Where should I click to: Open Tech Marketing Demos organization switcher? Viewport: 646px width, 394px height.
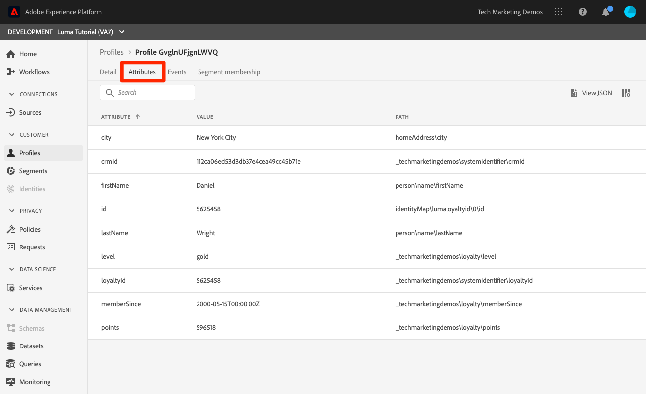510,12
